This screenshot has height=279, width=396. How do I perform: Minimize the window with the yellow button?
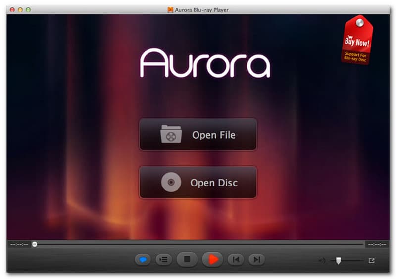(20, 10)
